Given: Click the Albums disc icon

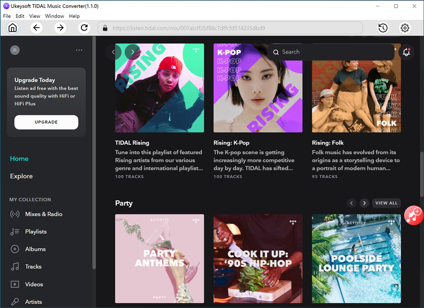Looking at the screenshot, I should pos(15,249).
